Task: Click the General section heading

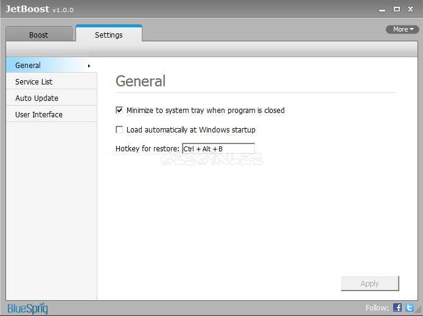Action: (141, 81)
